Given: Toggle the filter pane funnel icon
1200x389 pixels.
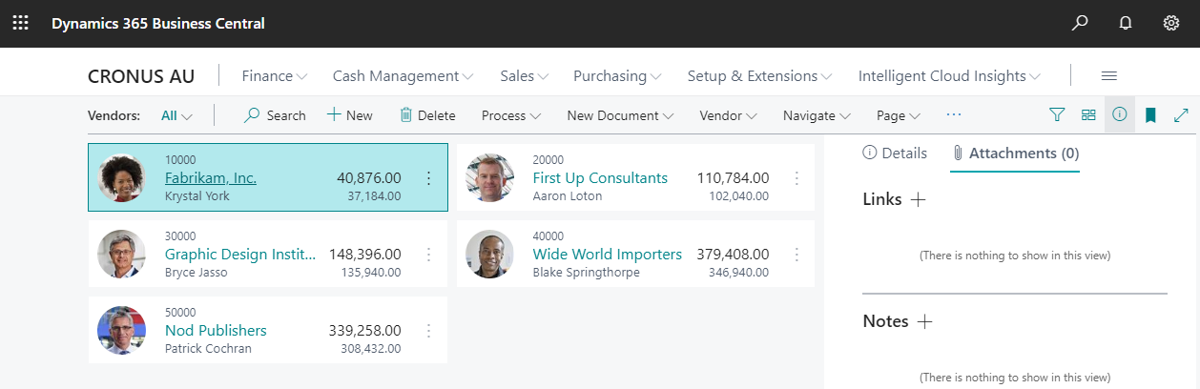Looking at the screenshot, I should (x=1057, y=115).
